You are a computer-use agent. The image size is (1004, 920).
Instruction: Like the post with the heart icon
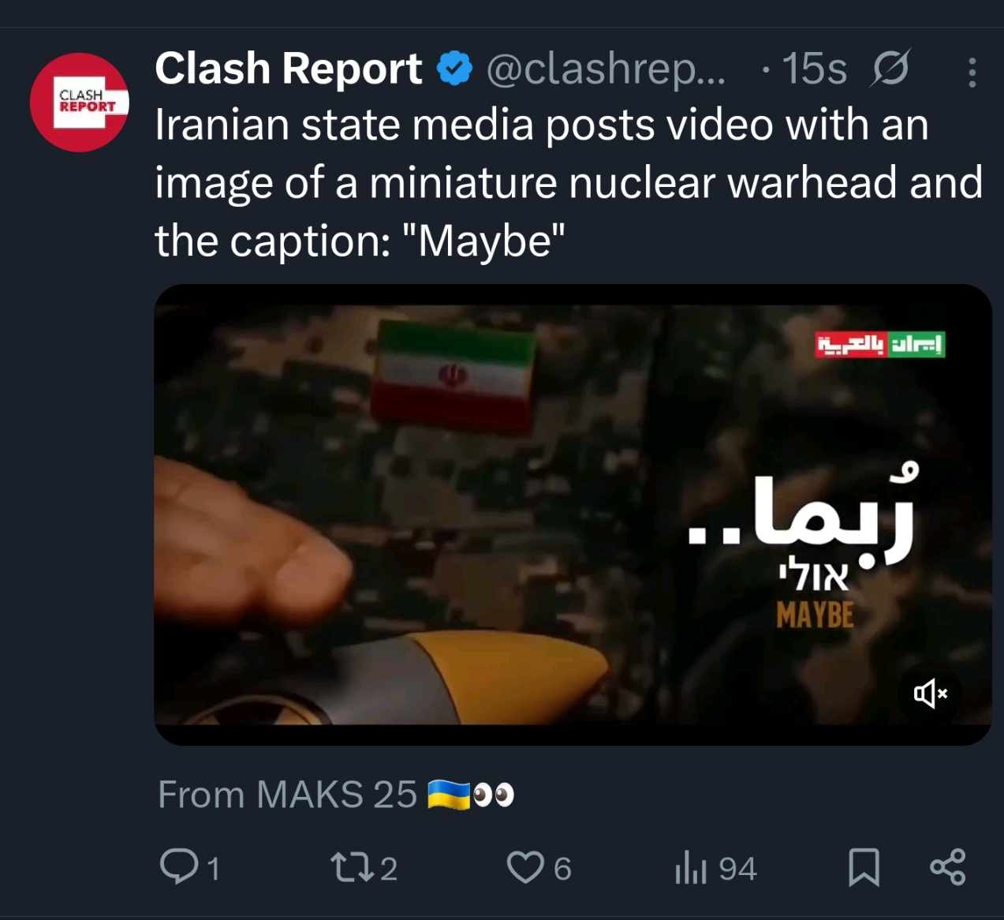[525, 868]
